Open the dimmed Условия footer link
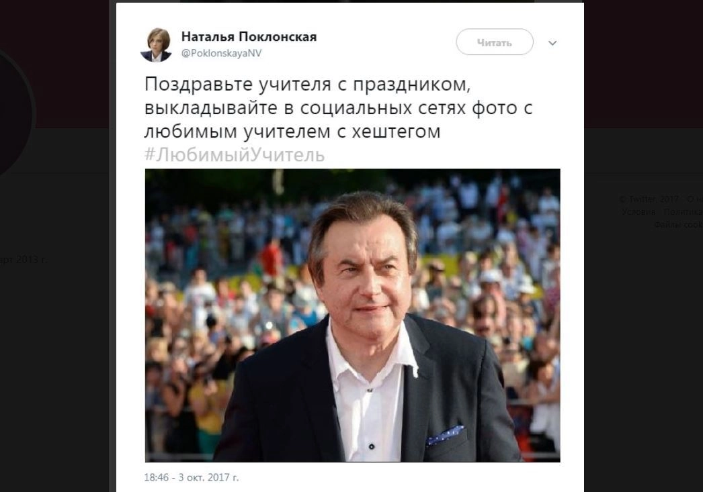Image resolution: width=703 pixels, height=492 pixels. [x=638, y=211]
